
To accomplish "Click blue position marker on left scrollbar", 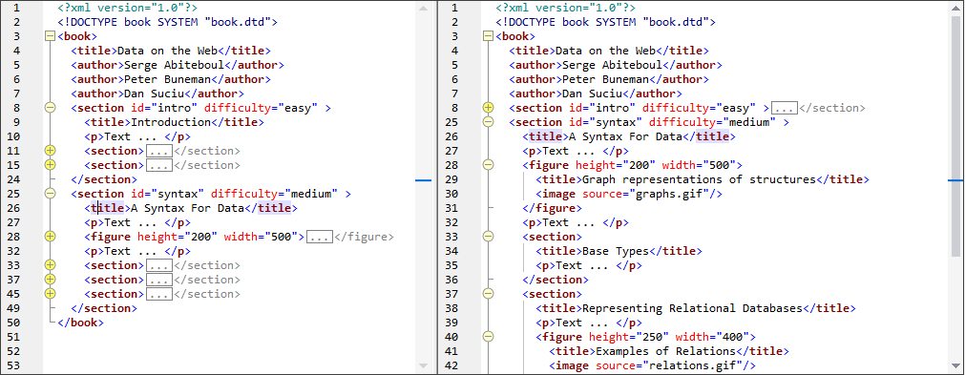I will 424,180.
